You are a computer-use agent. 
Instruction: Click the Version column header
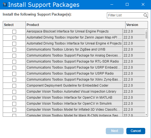click(x=137, y=25)
